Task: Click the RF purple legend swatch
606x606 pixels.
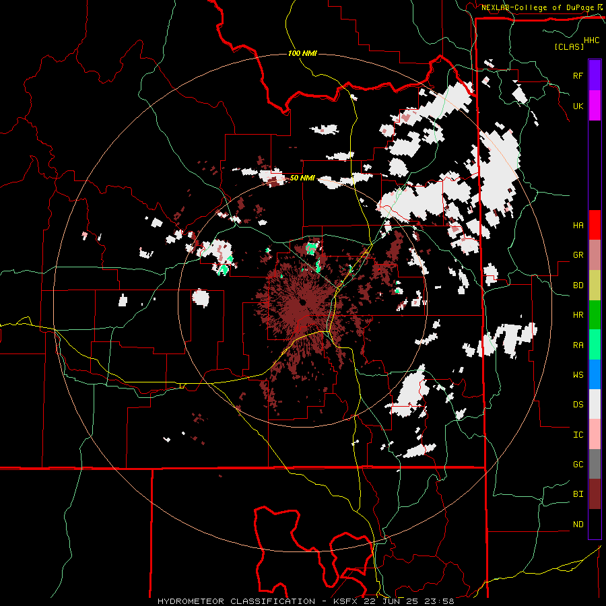Action: (595, 75)
